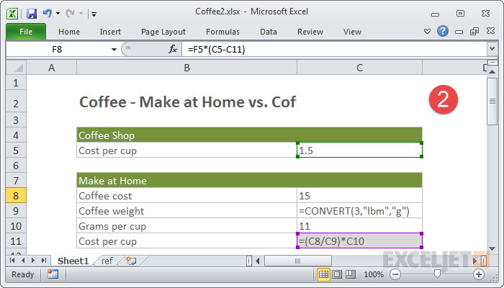504x288 pixels.
Task: Select column A header
Action: pyautogui.click(x=51, y=68)
